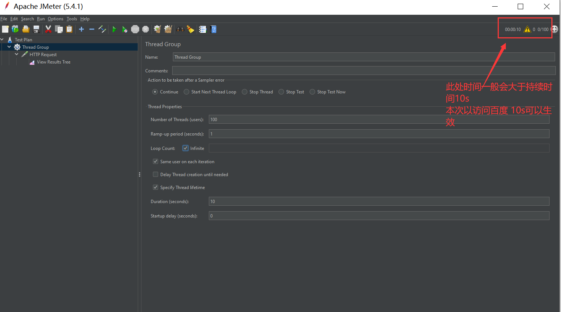Image resolution: width=561 pixels, height=312 pixels.
Task: Open Search using the binoculars icon
Action: pos(180,29)
